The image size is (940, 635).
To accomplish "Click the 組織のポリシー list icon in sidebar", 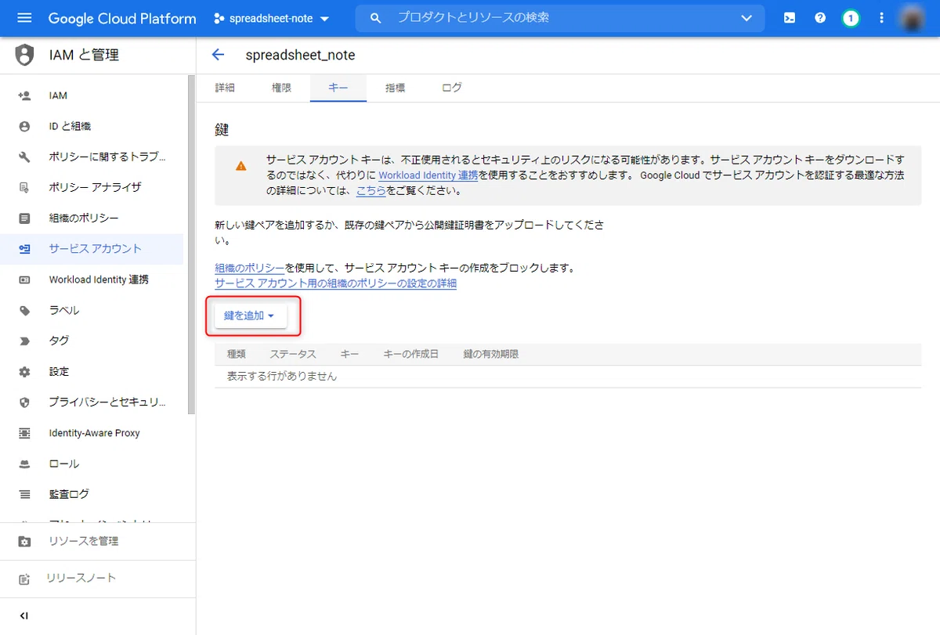I will click(24, 218).
